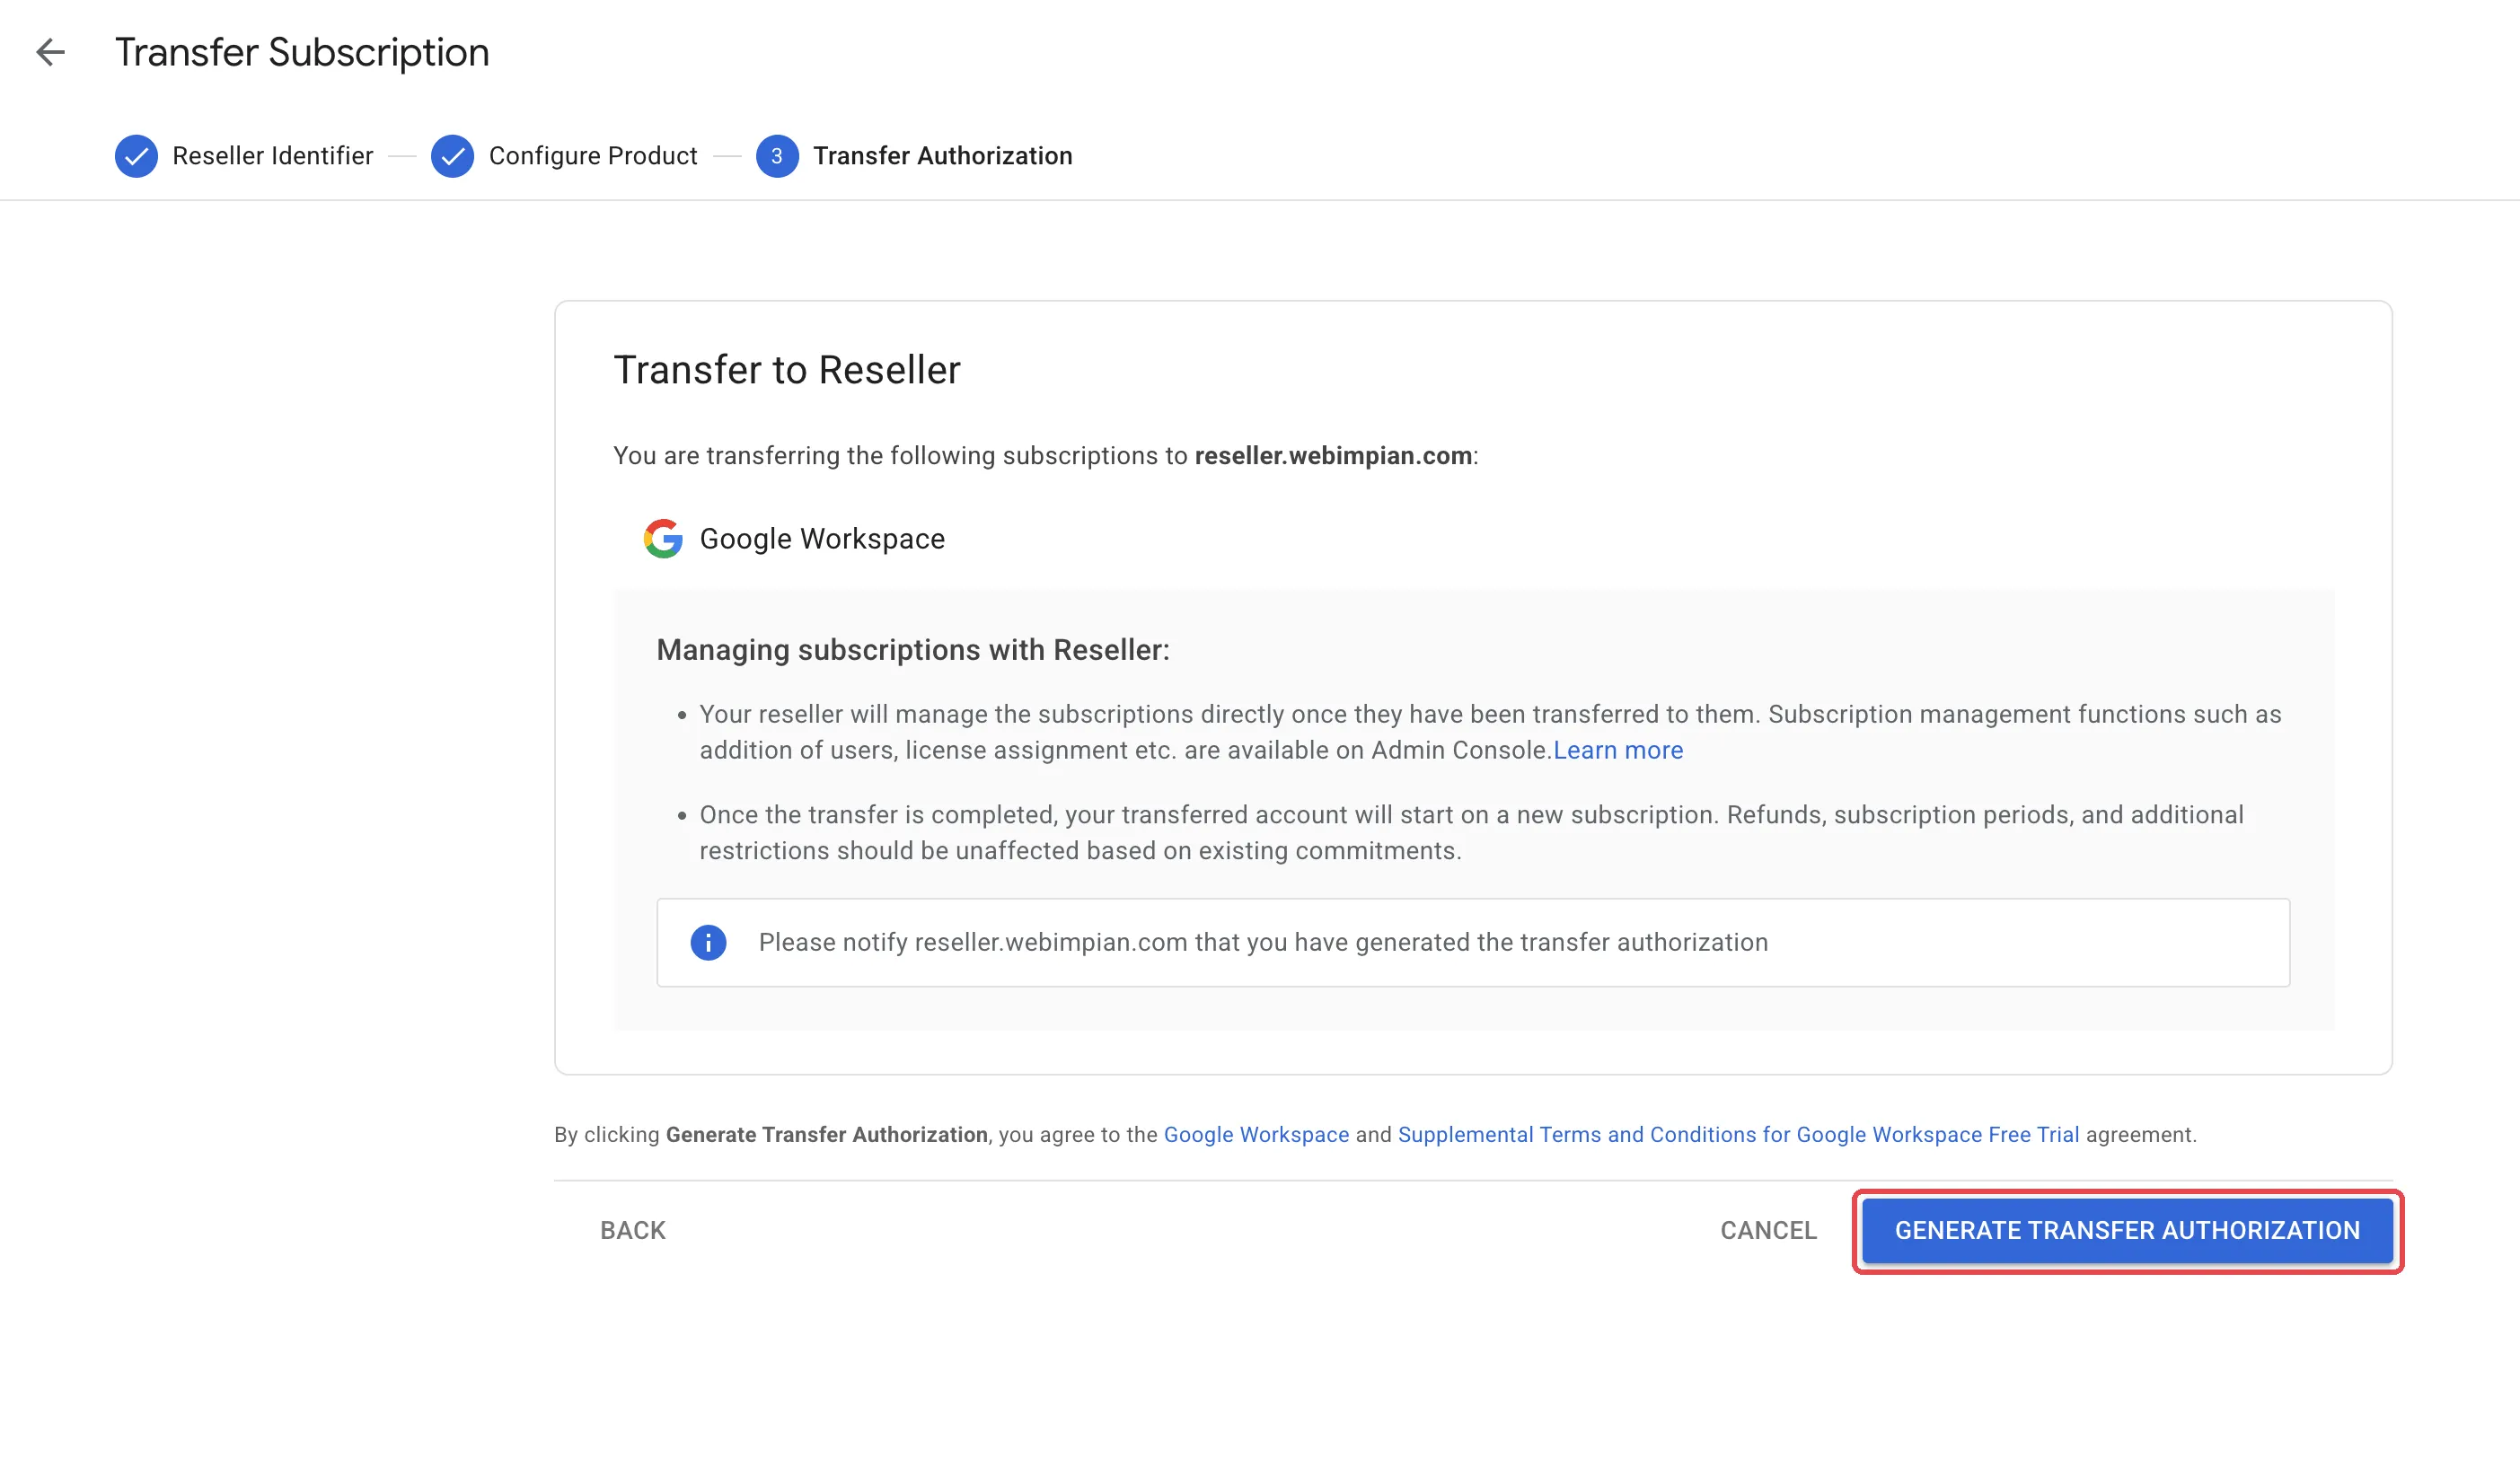
Task: Open Supplemental Terms and Conditions Free Trial link
Action: coord(1738,1134)
